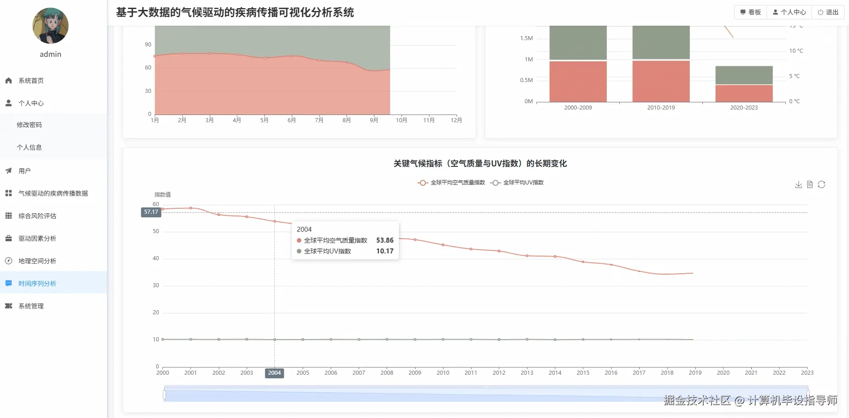Screen dimensions: 849x418
Task: Expand the 用户 sidebar menu
Action: pyautogui.click(x=54, y=171)
